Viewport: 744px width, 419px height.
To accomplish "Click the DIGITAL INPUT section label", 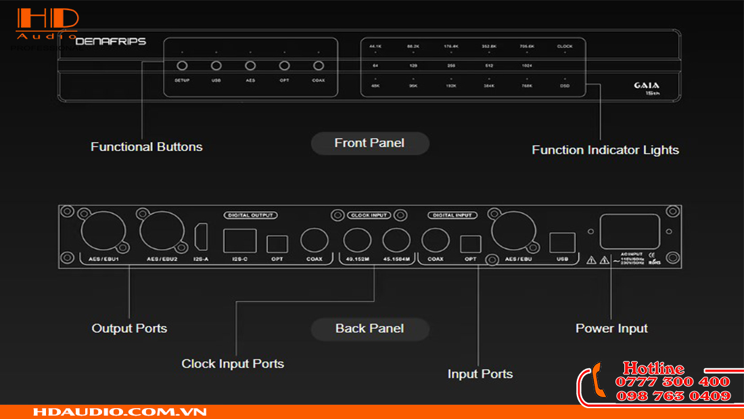I will [x=452, y=215].
